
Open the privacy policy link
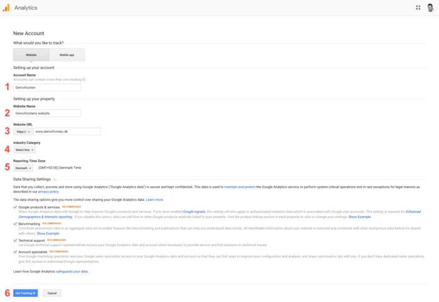[x=48, y=192]
